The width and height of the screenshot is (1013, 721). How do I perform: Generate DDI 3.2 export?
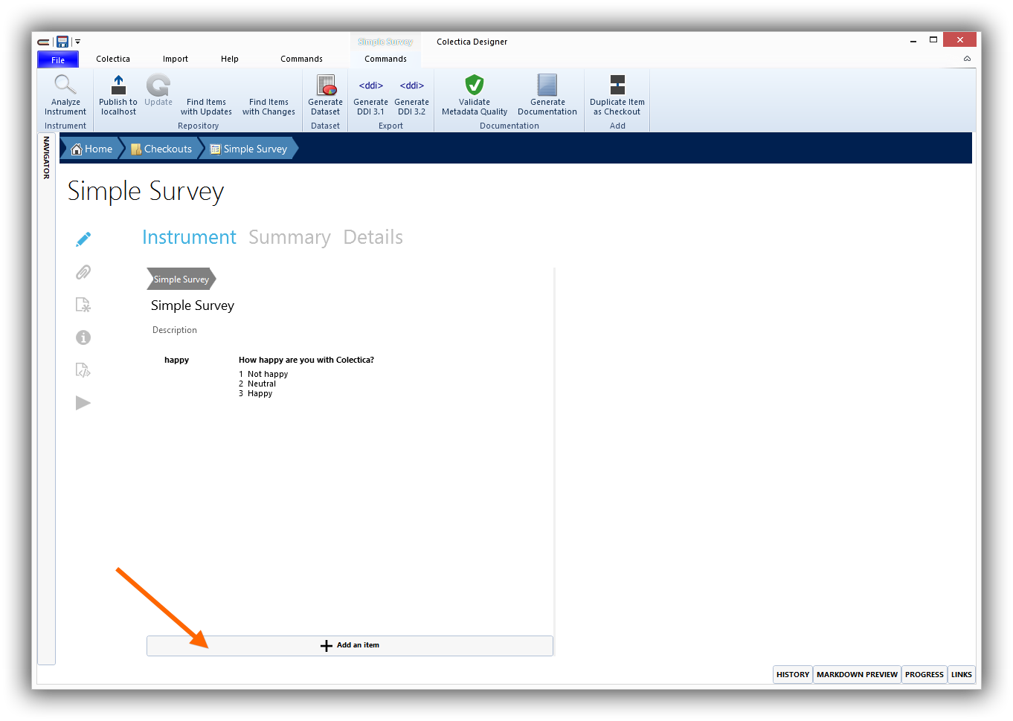point(411,96)
